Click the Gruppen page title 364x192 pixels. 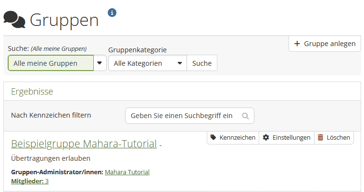click(x=64, y=20)
